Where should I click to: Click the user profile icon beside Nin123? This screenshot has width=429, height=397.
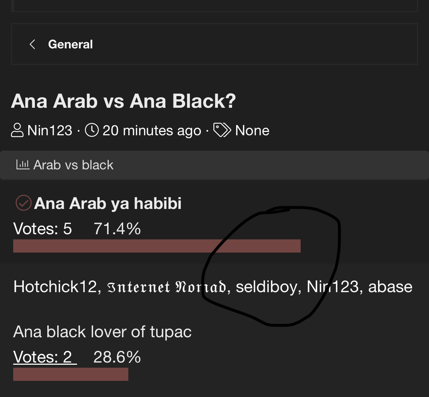[17, 130]
